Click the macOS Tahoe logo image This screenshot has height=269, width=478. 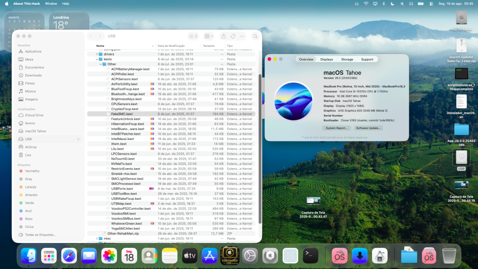tap(293, 101)
